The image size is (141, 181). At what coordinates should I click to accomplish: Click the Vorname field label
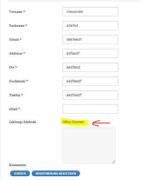tap(16, 12)
